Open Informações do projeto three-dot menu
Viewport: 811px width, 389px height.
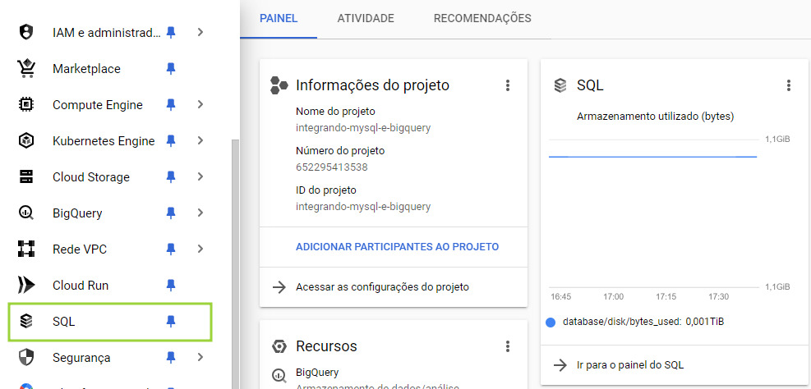[x=508, y=85]
